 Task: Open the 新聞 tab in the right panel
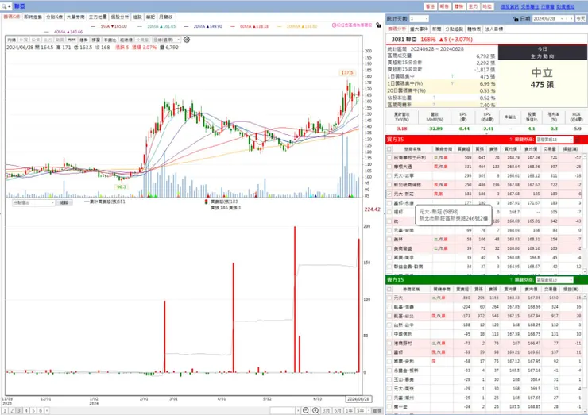[436, 29]
